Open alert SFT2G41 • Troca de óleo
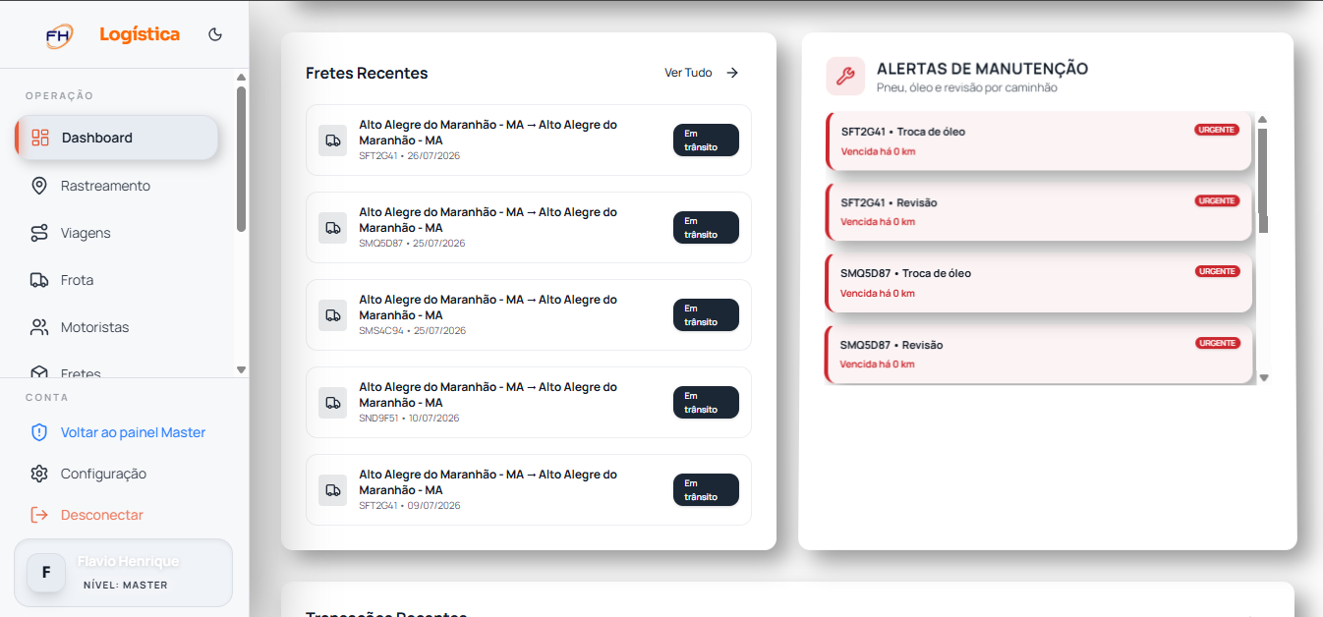The height and width of the screenshot is (617, 1323). (x=1039, y=140)
